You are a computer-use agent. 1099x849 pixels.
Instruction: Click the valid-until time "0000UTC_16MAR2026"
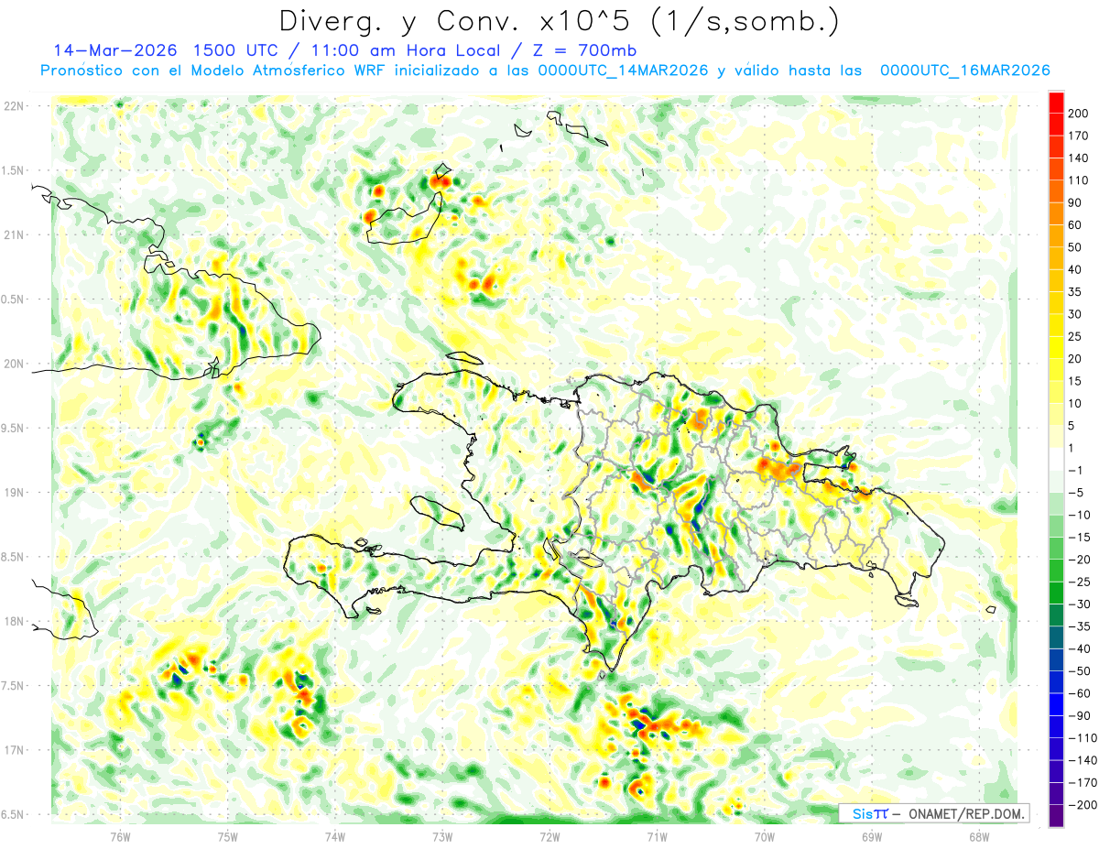[964, 71]
